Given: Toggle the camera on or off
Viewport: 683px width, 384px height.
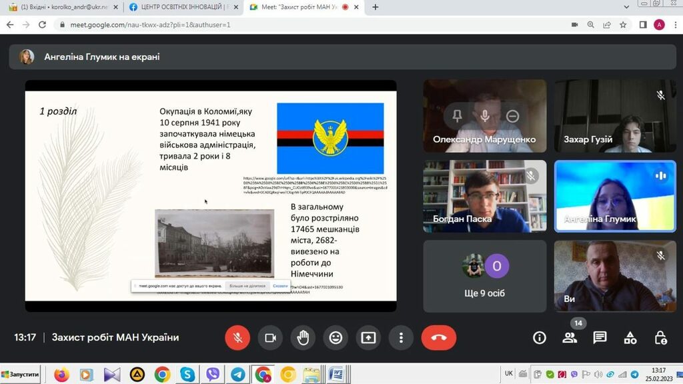Looking at the screenshot, I should [270, 338].
